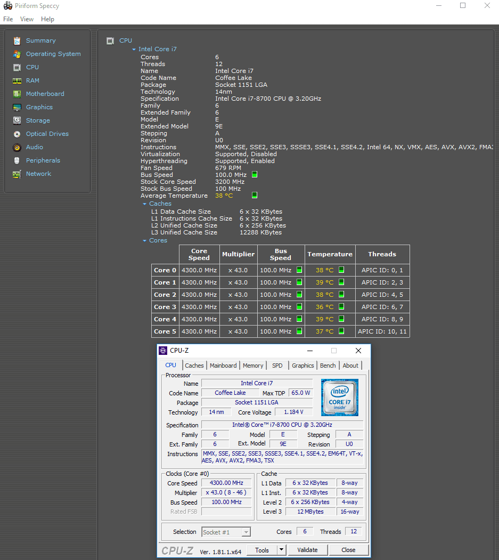Click the Fan Speed 679 RPM value

(x=228, y=168)
